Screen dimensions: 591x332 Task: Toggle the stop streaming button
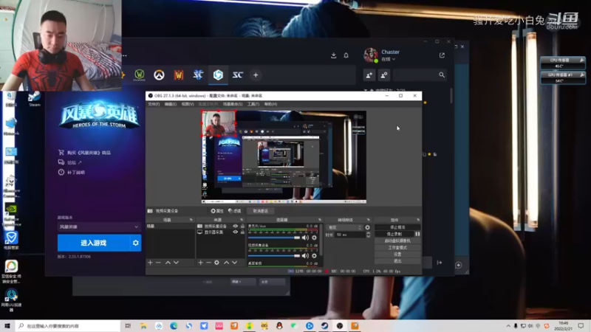pyautogui.click(x=397, y=227)
